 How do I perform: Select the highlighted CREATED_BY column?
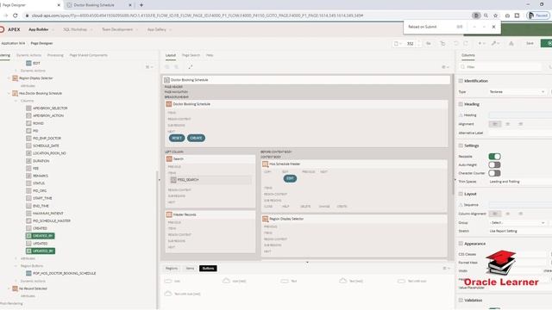coord(41,236)
